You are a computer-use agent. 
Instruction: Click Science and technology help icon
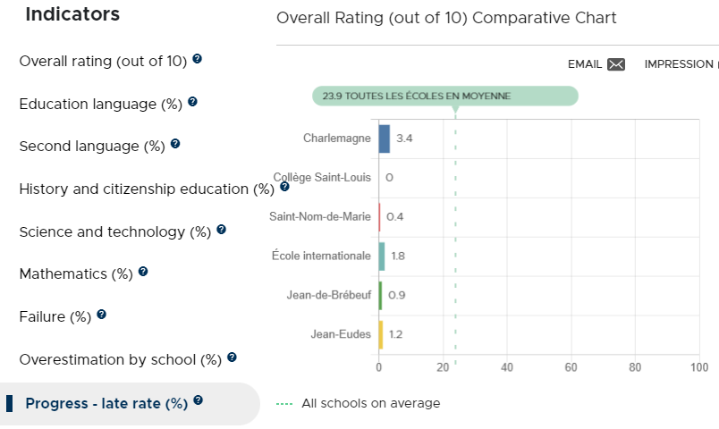[x=222, y=229]
